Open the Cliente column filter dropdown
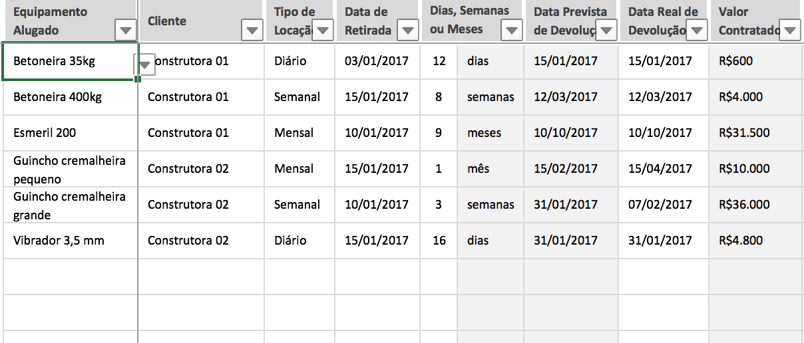 coord(252,30)
